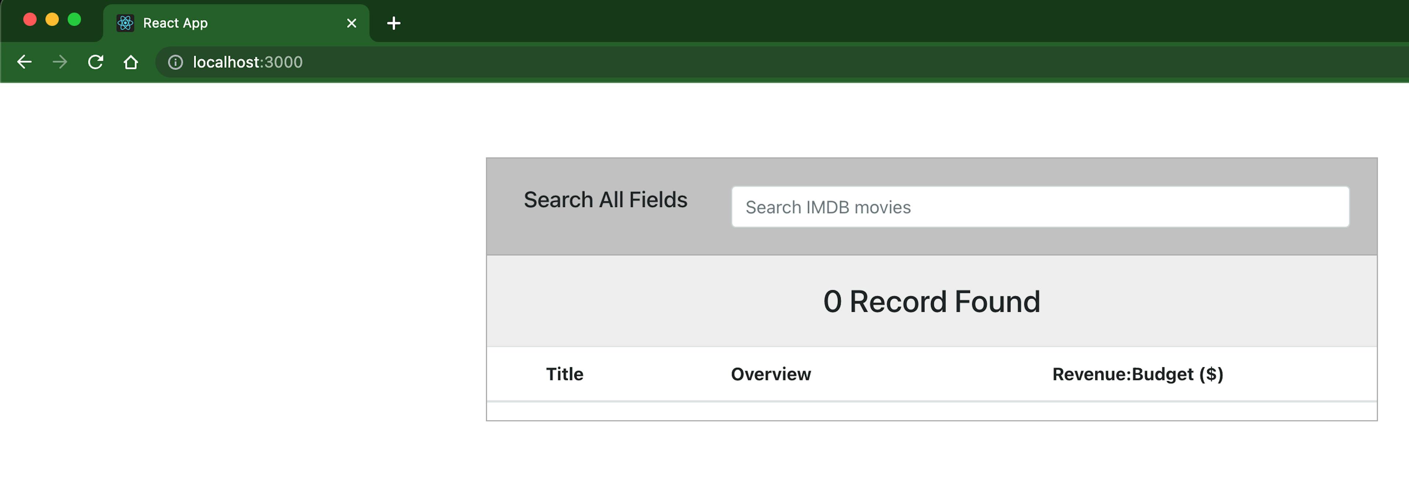The height and width of the screenshot is (489, 1409).
Task: Go to the browser home page
Action: point(131,62)
